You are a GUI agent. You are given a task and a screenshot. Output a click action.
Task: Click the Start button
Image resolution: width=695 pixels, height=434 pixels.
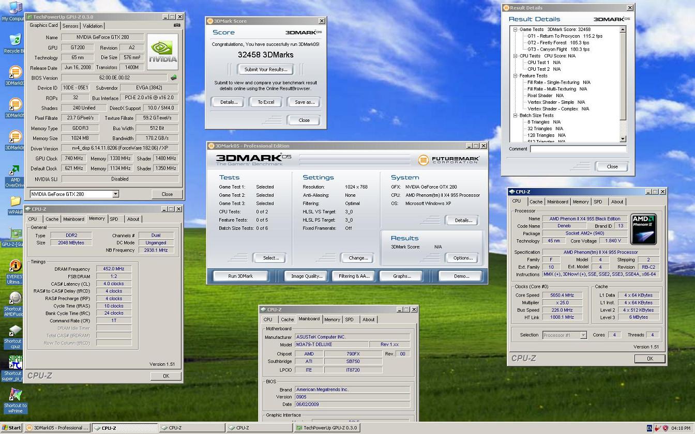point(11,428)
